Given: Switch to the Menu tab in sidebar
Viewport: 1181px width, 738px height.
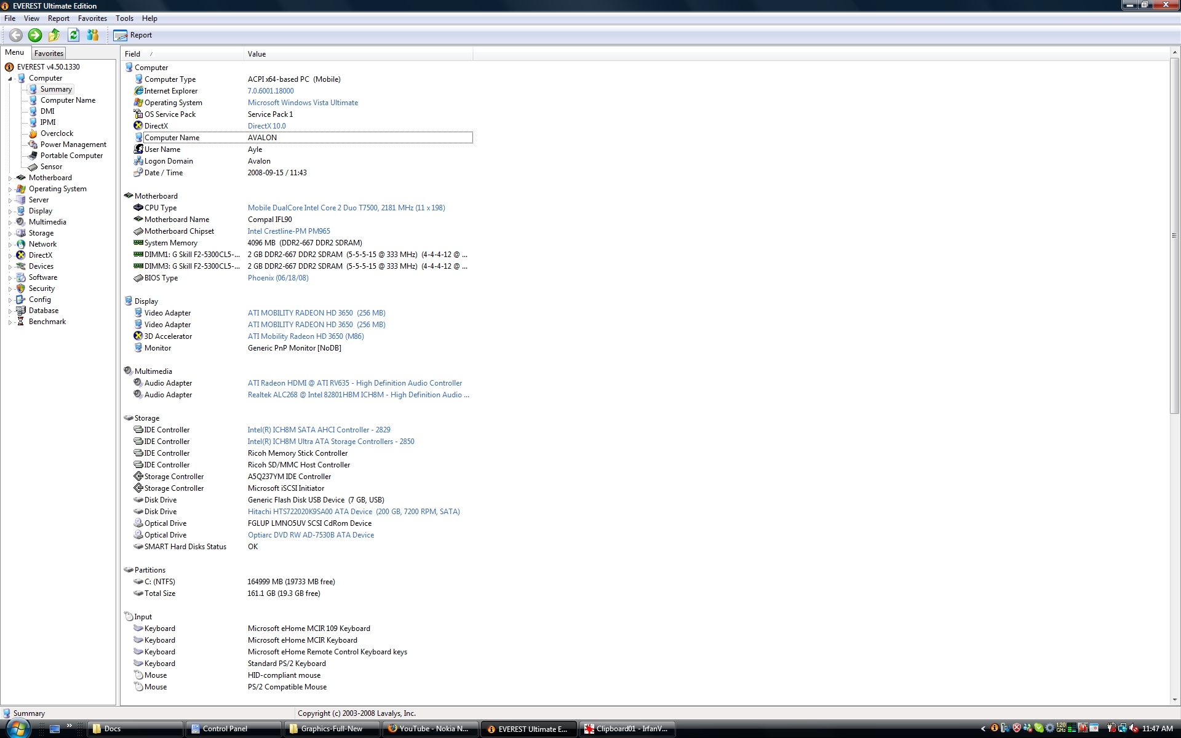Looking at the screenshot, I should coord(15,53).
